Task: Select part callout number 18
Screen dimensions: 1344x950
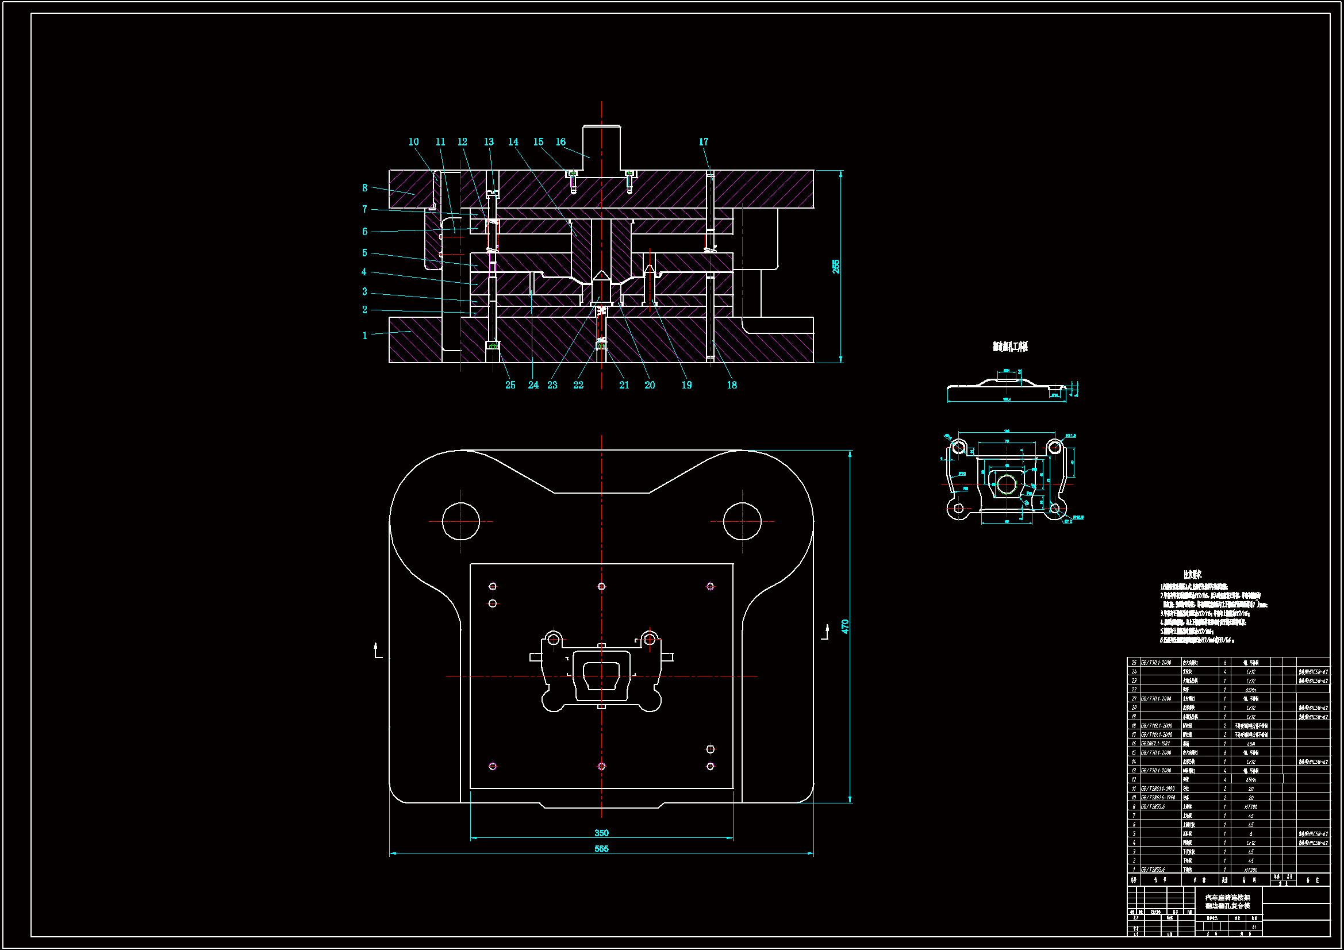Action: coord(732,385)
